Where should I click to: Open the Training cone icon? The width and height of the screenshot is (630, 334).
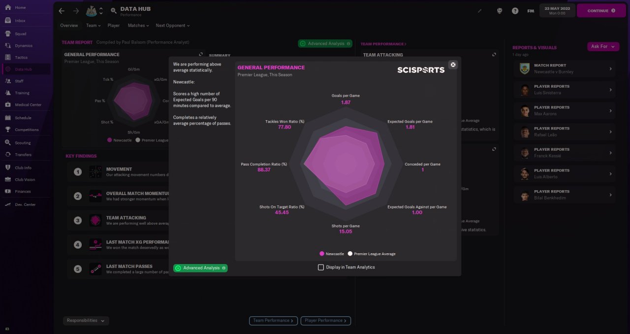pos(8,93)
